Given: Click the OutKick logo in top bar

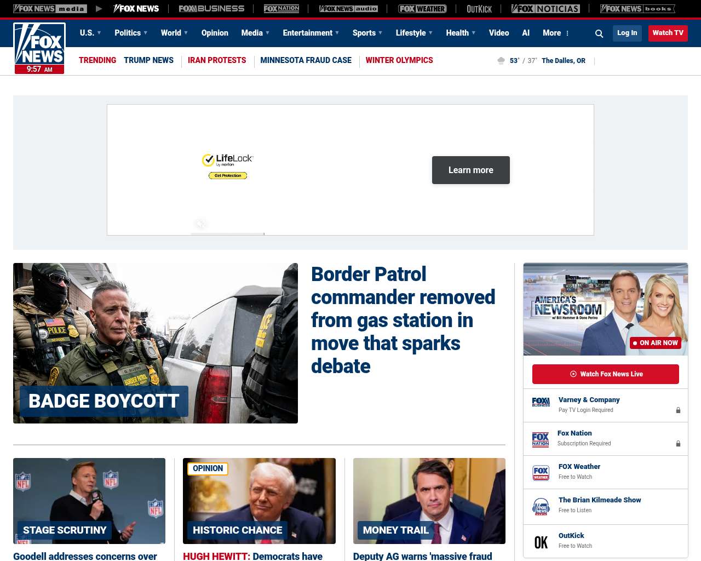Looking at the screenshot, I should click(x=479, y=9).
